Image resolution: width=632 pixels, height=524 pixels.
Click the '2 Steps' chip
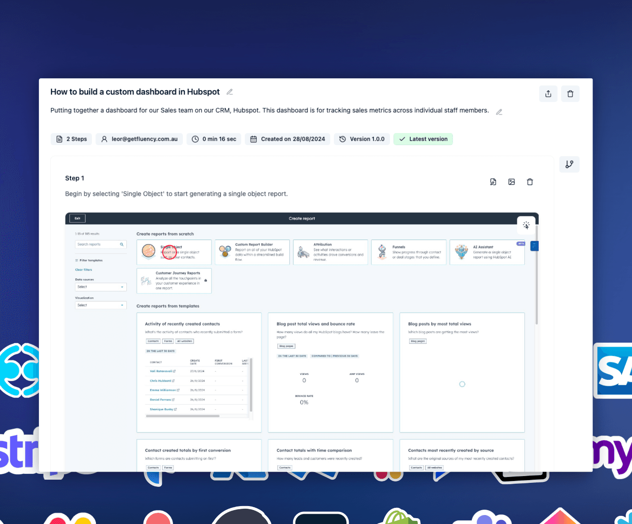72,139
